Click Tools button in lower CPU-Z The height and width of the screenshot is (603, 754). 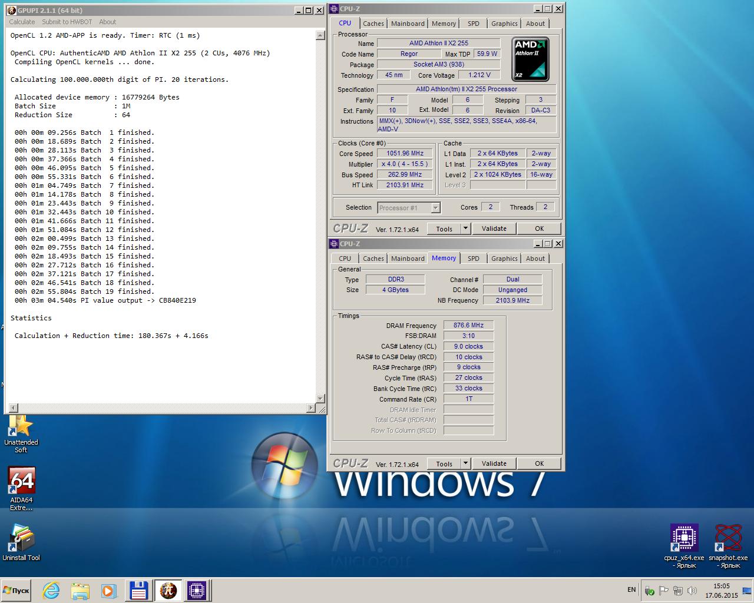[x=444, y=464]
